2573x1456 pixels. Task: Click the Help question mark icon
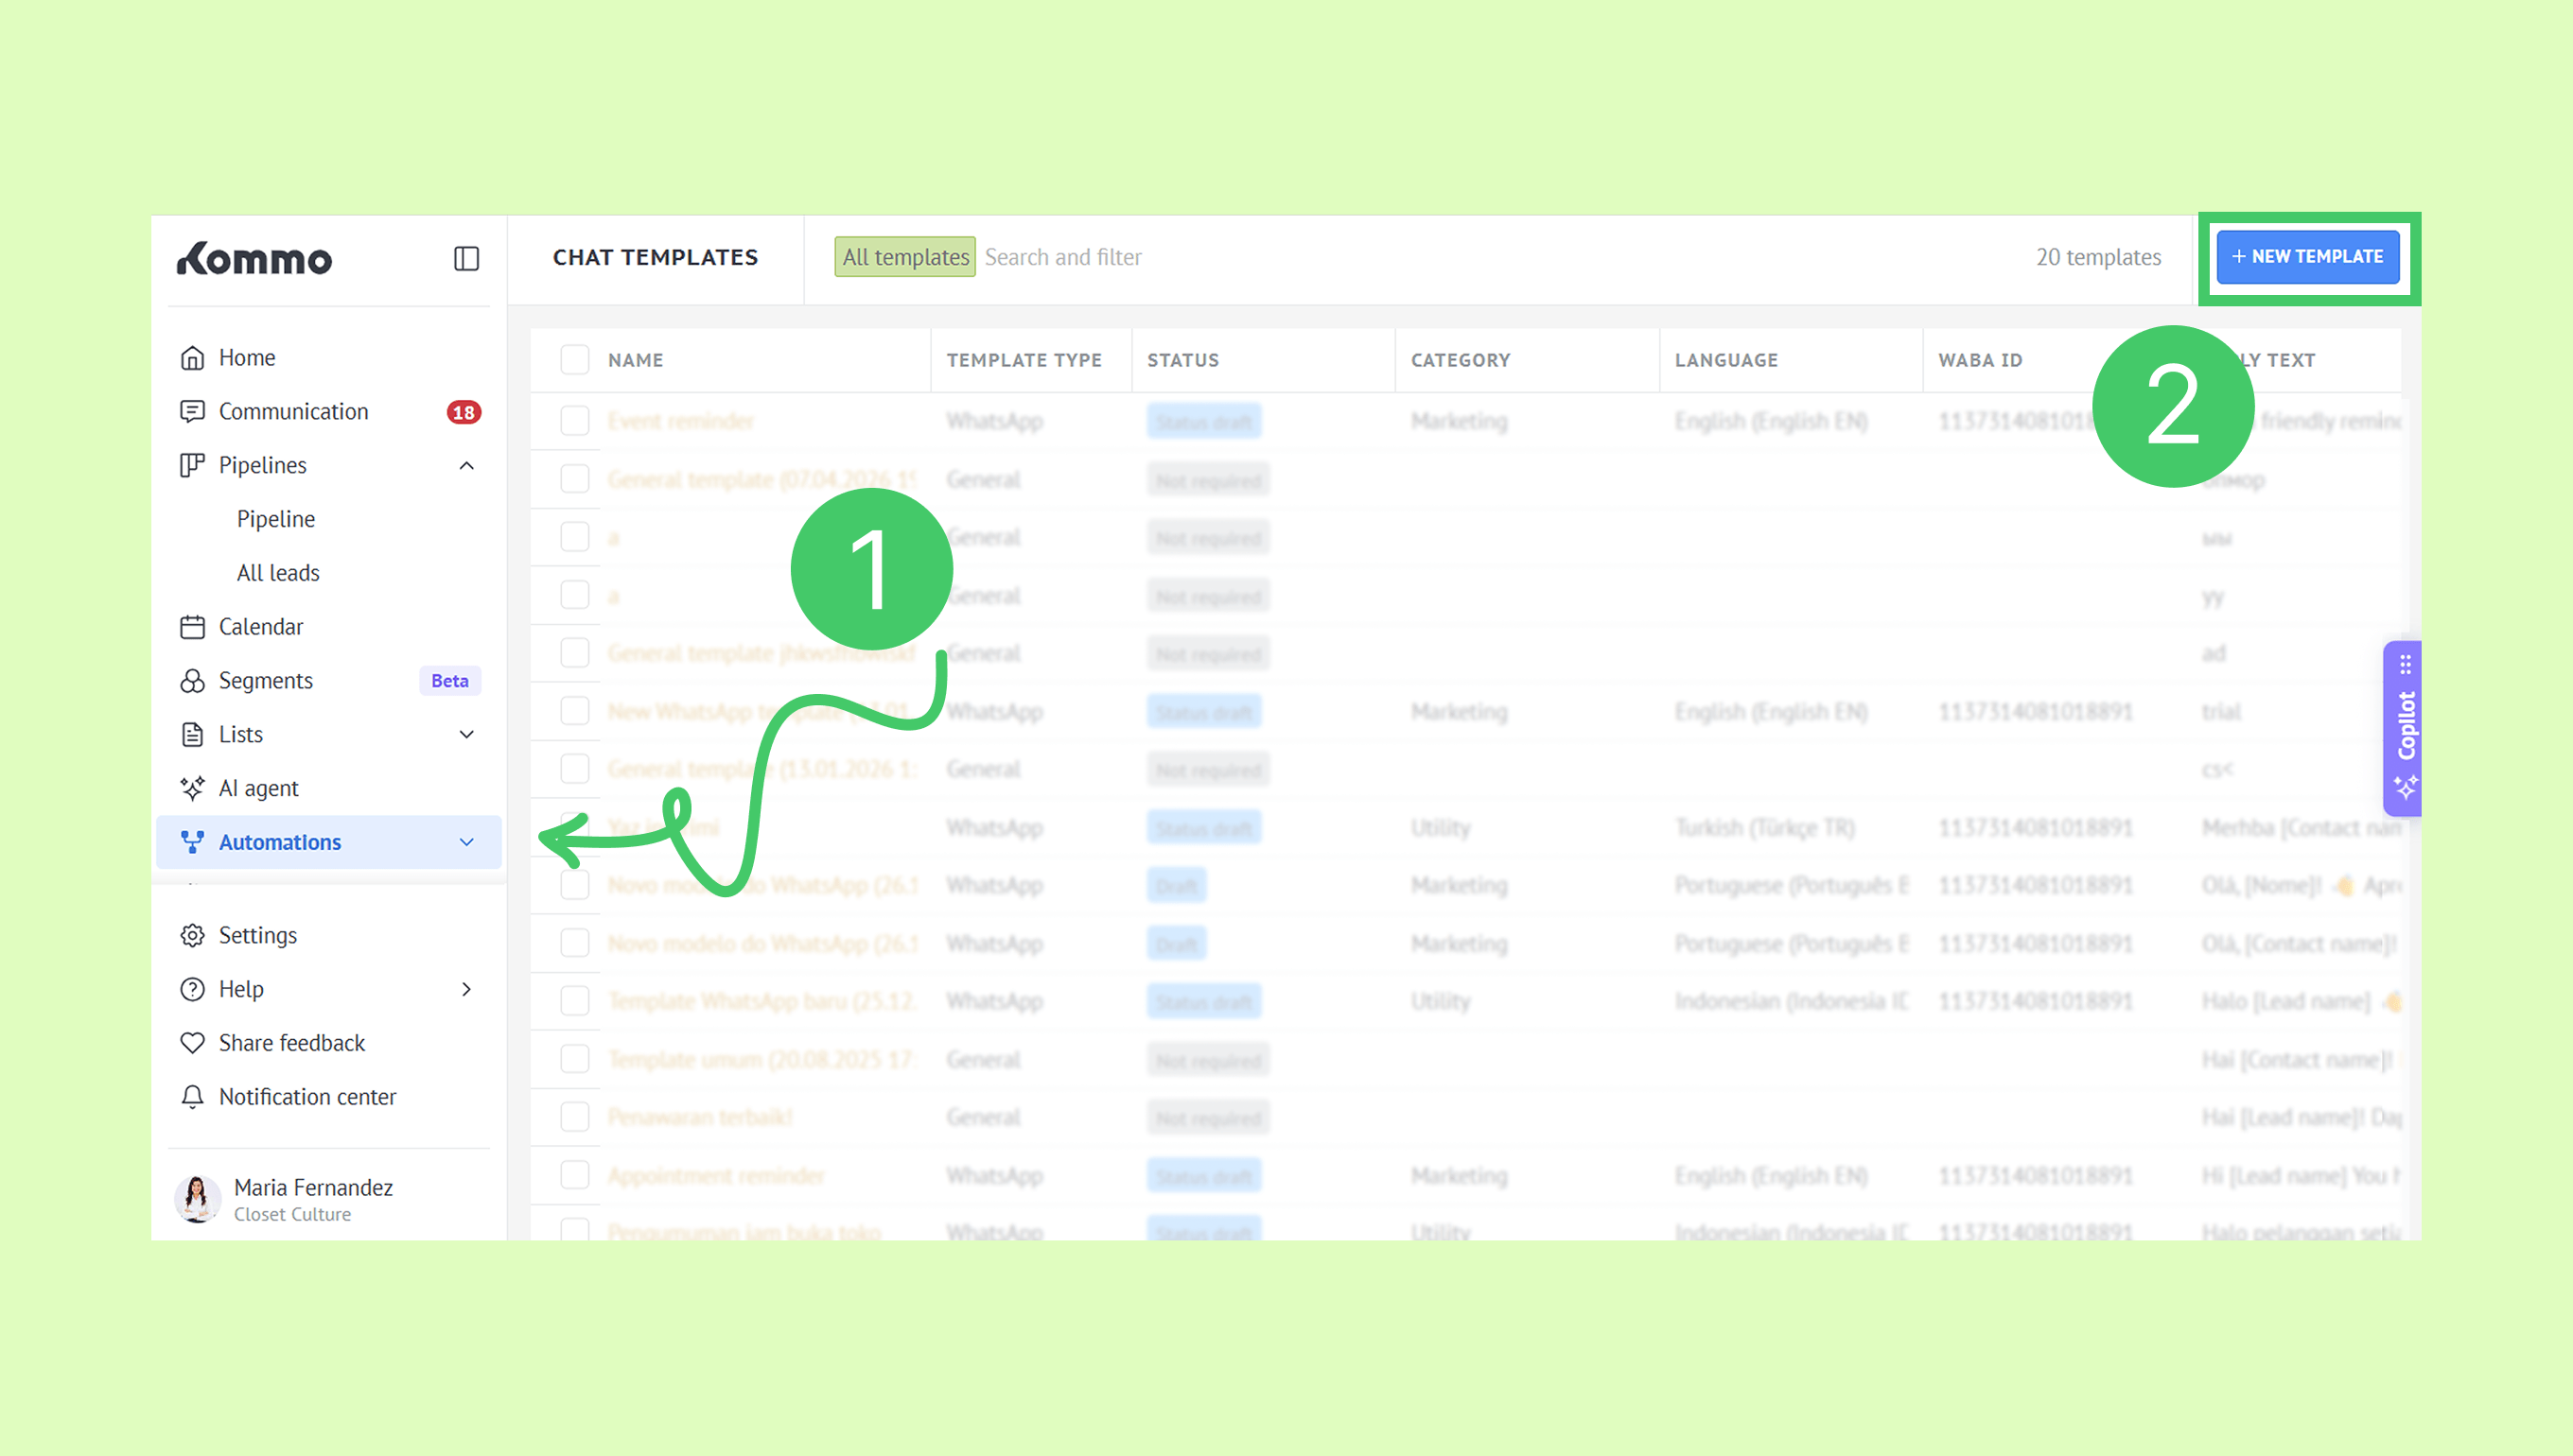pos(192,990)
